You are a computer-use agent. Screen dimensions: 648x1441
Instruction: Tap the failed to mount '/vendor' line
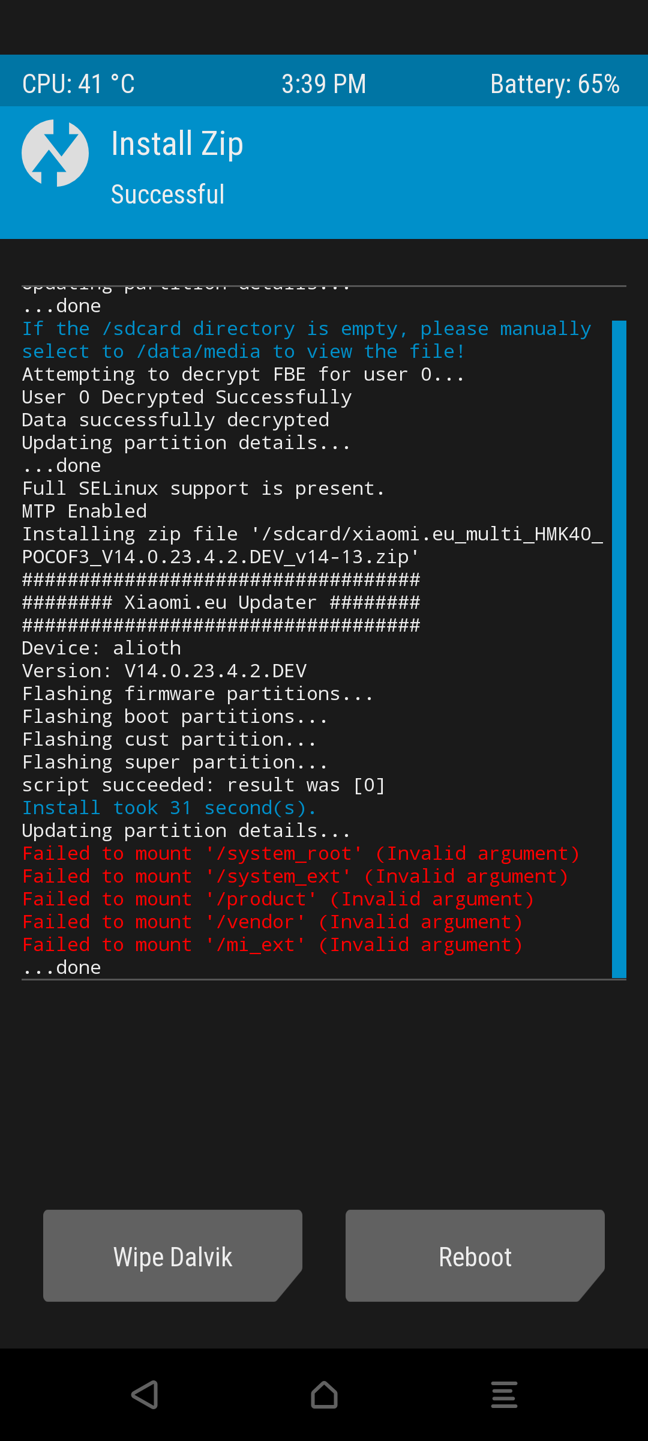[272, 922]
